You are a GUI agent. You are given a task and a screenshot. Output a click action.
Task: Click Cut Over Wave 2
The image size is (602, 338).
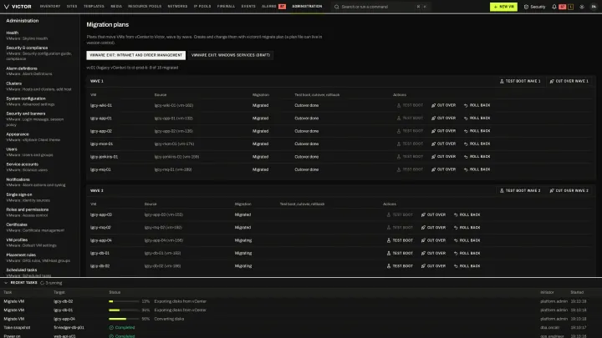(569, 190)
